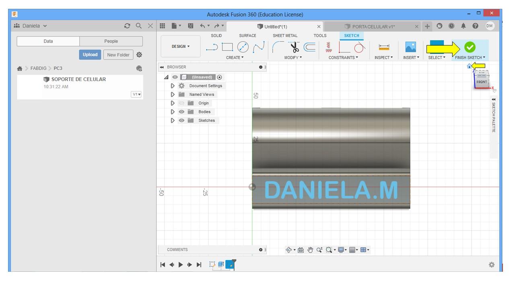Activate the Unsaved component radio button

tap(219, 77)
